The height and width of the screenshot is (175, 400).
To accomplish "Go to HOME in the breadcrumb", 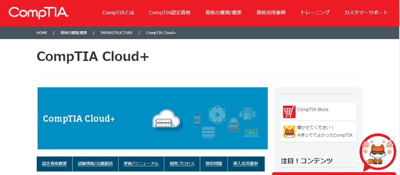I will [42, 33].
